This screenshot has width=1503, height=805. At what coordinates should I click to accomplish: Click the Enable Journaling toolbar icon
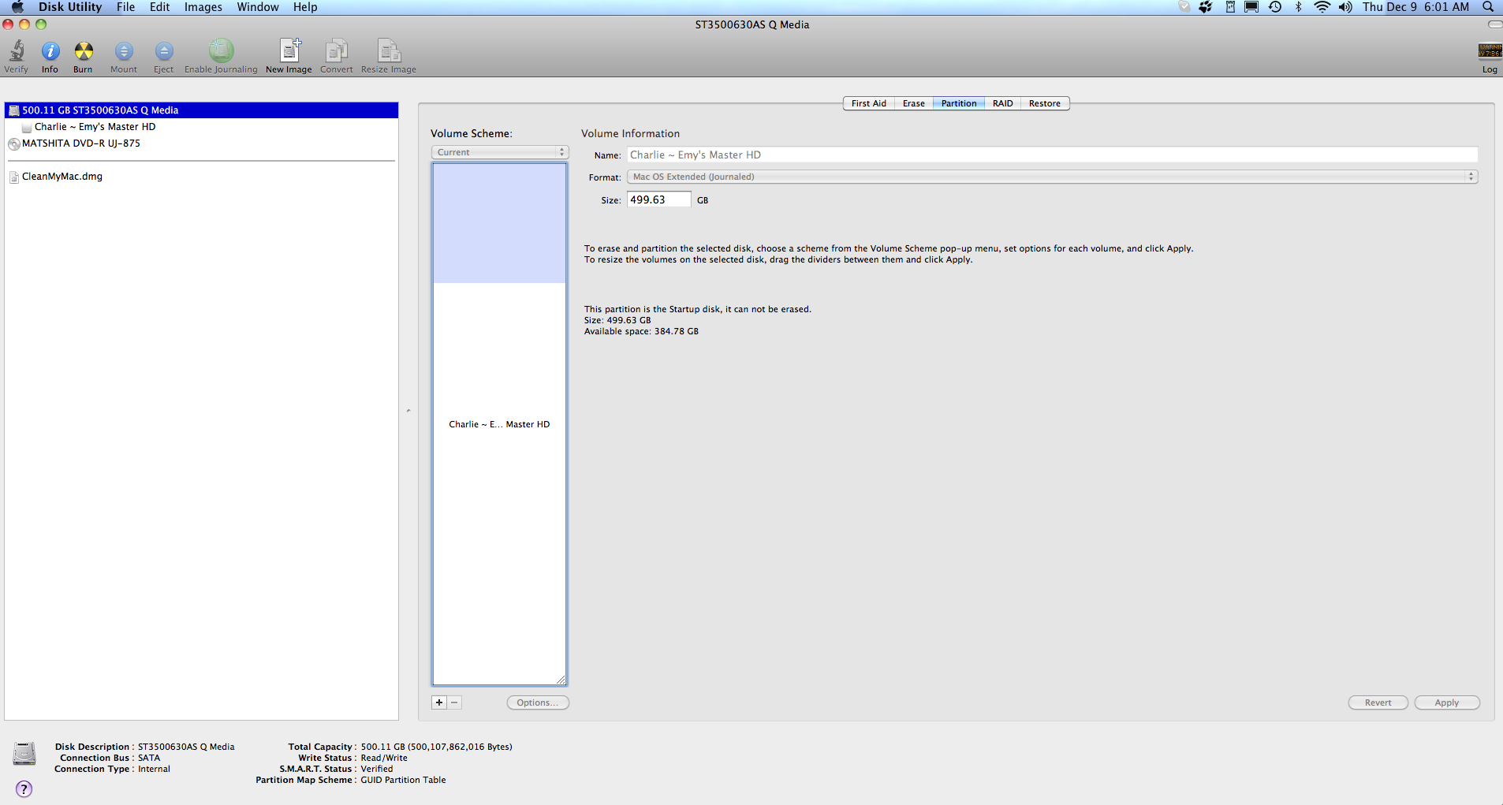tap(221, 56)
